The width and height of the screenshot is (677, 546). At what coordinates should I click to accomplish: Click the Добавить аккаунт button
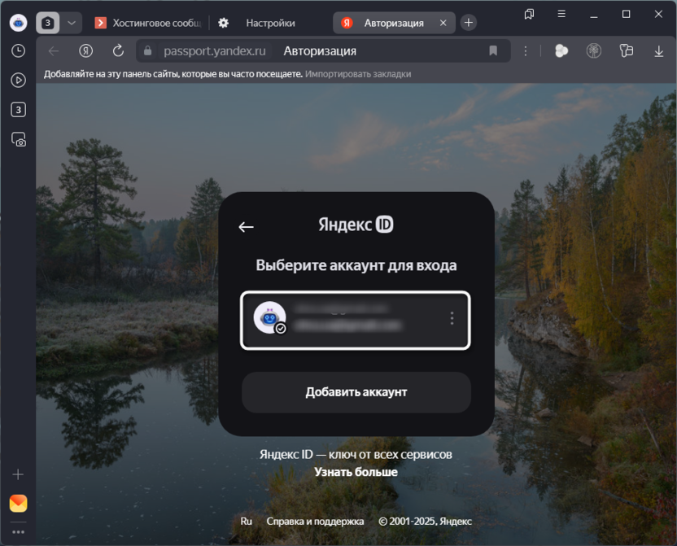pyautogui.click(x=356, y=392)
